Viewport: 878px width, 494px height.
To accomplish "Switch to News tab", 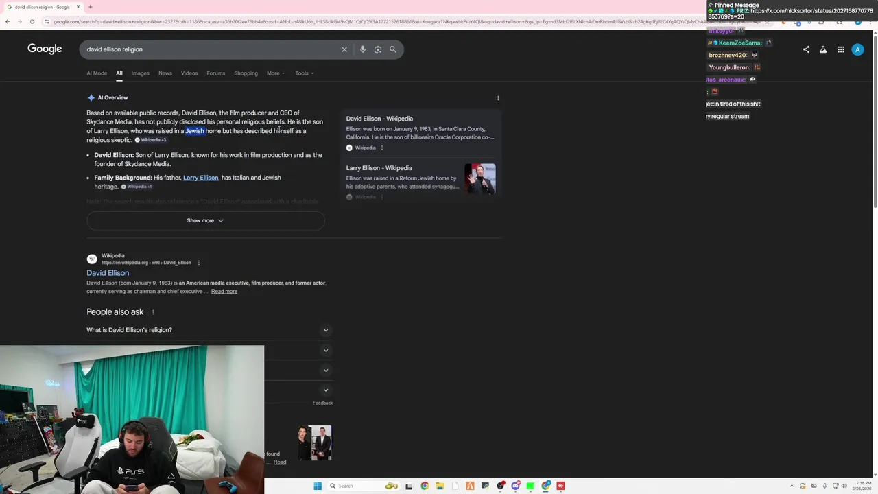I will pyautogui.click(x=165, y=73).
